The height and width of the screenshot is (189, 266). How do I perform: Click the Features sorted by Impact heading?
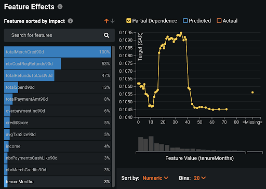[x=34, y=21]
